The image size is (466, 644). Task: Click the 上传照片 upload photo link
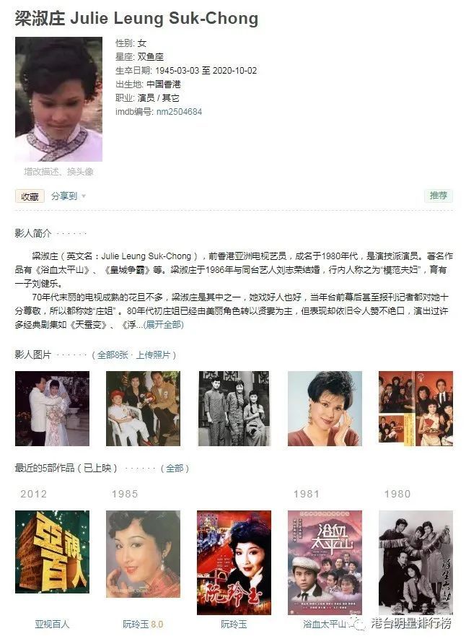153,355
